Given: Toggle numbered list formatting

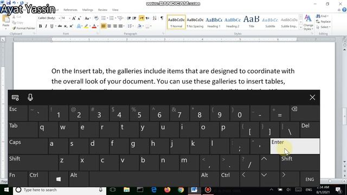Looking at the screenshot, I should click(111, 18).
